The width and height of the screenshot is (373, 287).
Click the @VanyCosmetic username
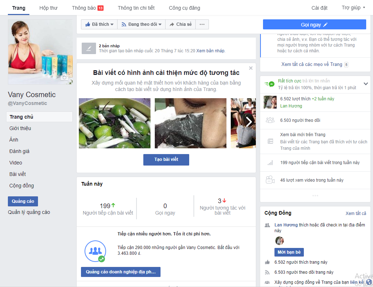(27, 103)
